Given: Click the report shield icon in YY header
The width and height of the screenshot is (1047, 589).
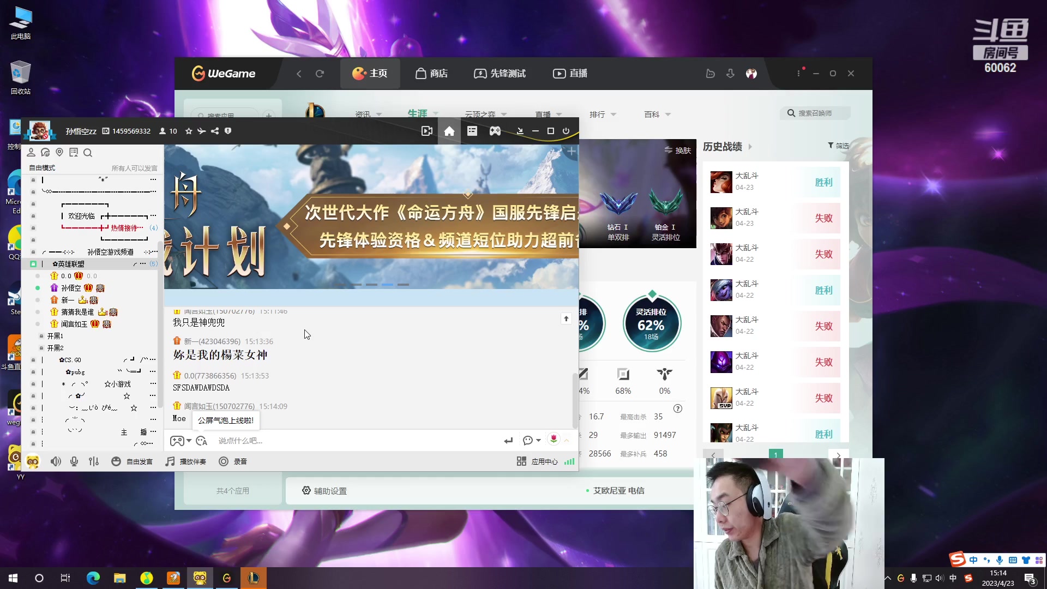Looking at the screenshot, I should point(228,131).
